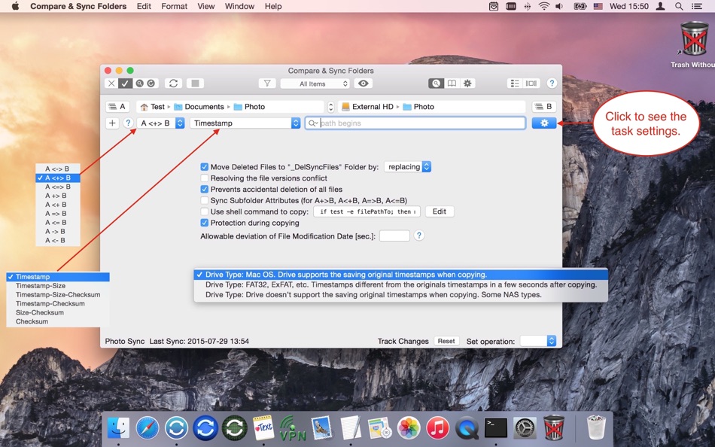Enable Resolving the file versions conflict
Image resolution: width=715 pixels, height=447 pixels.
coord(204,178)
